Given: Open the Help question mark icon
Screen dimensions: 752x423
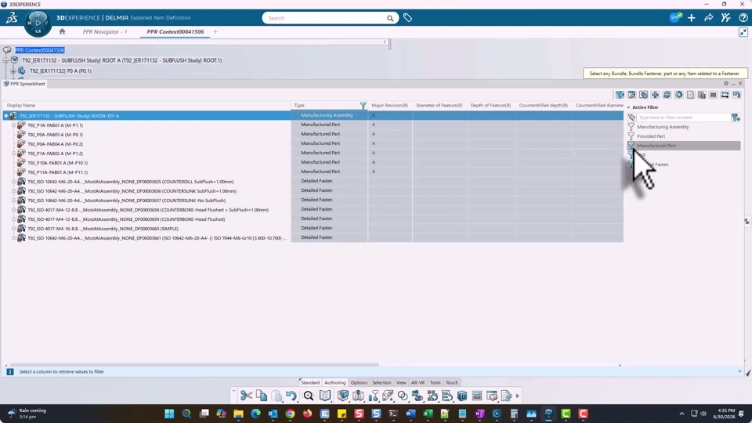Looking at the screenshot, I should [743, 18].
